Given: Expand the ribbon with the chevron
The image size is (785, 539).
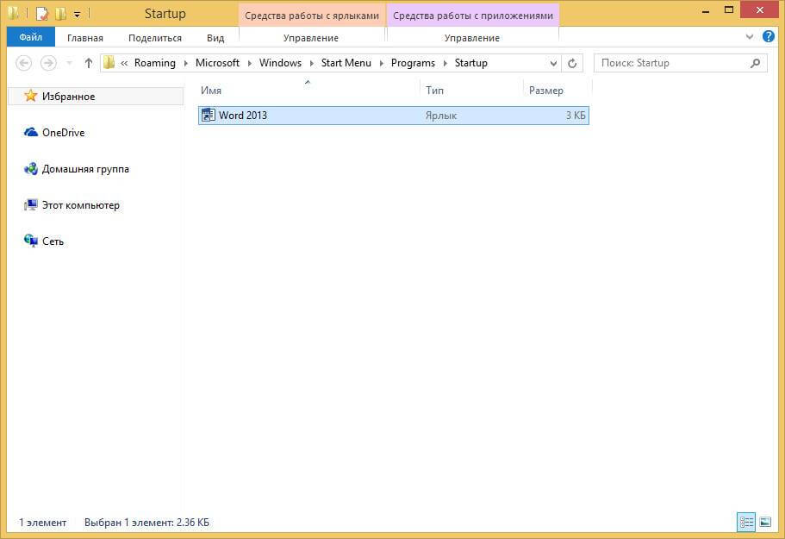Looking at the screenshot, I should click(x=750, y=38).
